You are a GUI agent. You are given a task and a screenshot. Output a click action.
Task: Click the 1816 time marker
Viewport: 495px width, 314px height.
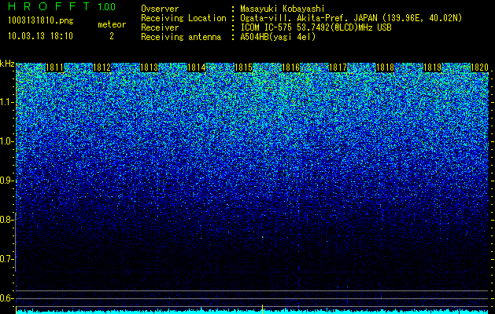point(290,68)
